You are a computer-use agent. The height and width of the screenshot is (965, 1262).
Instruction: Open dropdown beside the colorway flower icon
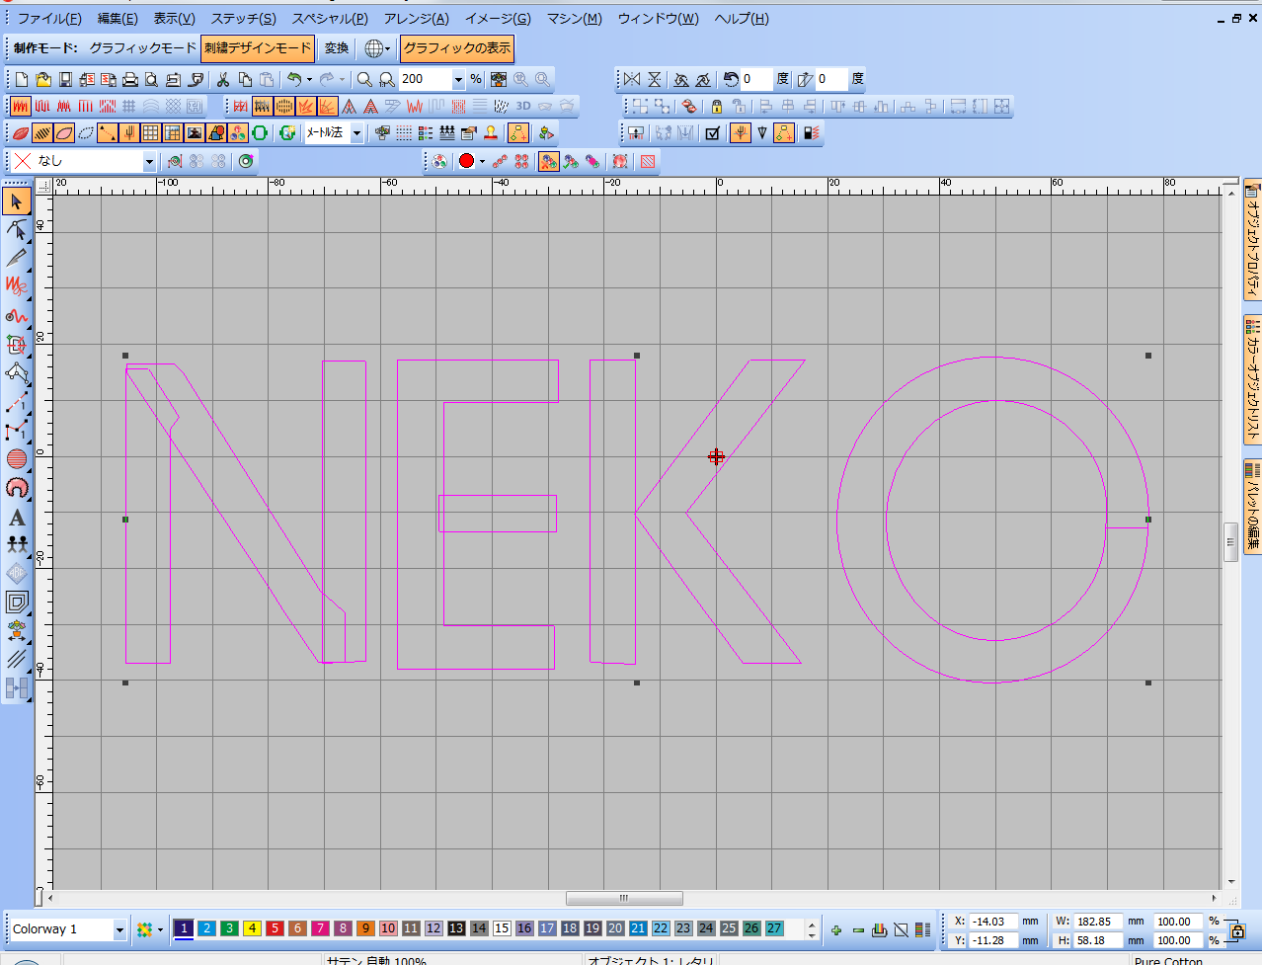click(x=160, y=929)
